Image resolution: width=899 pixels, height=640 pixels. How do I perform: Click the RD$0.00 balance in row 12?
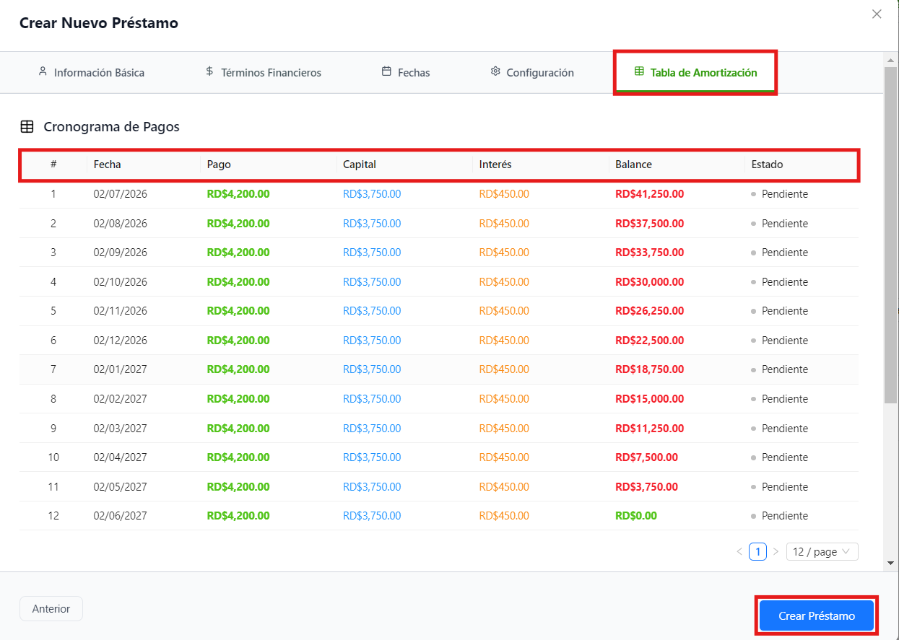coord(636,516)
